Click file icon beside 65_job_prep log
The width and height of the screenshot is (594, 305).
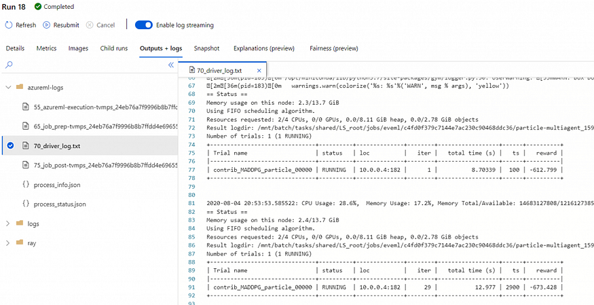point(26,126)
